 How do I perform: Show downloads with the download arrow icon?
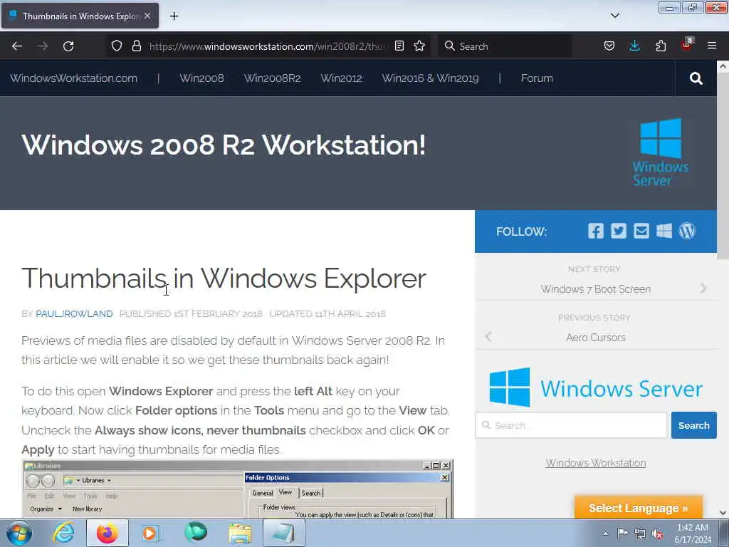[634, 46]
